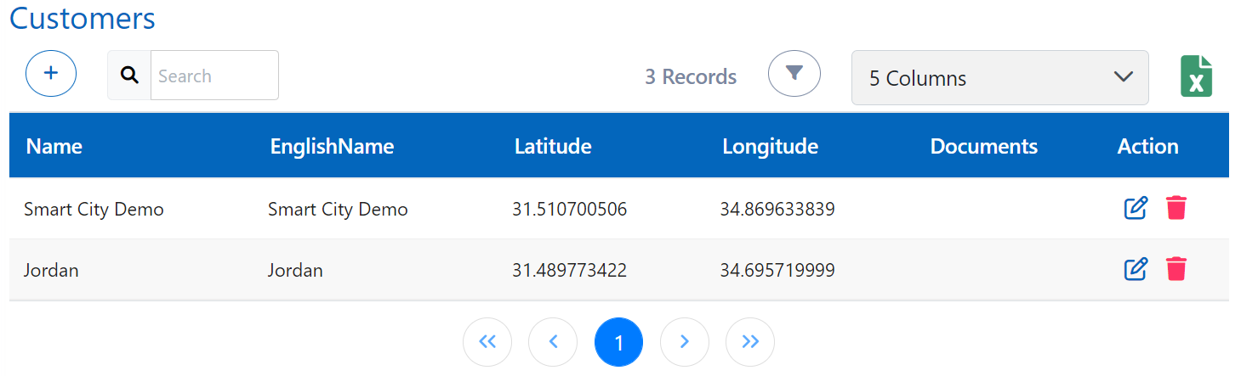Delete the Smart City Demo customer

1176,208
